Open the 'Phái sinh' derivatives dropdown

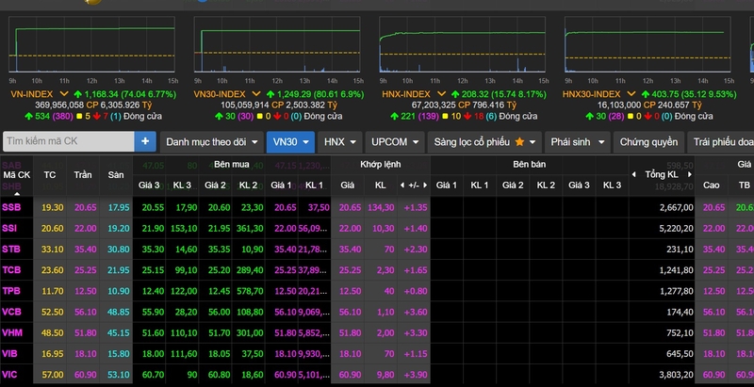(578, 142)
